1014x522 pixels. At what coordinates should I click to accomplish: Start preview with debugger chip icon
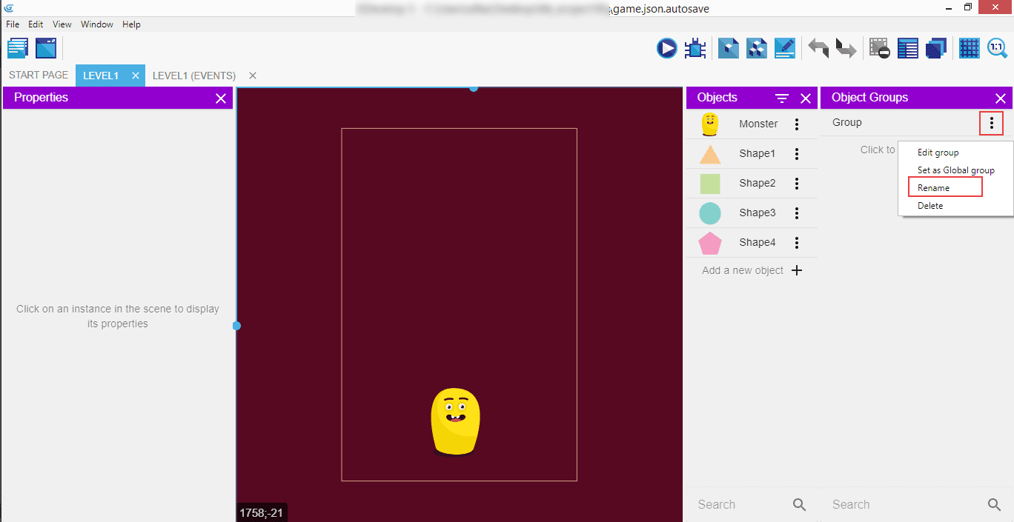[695, 49]
